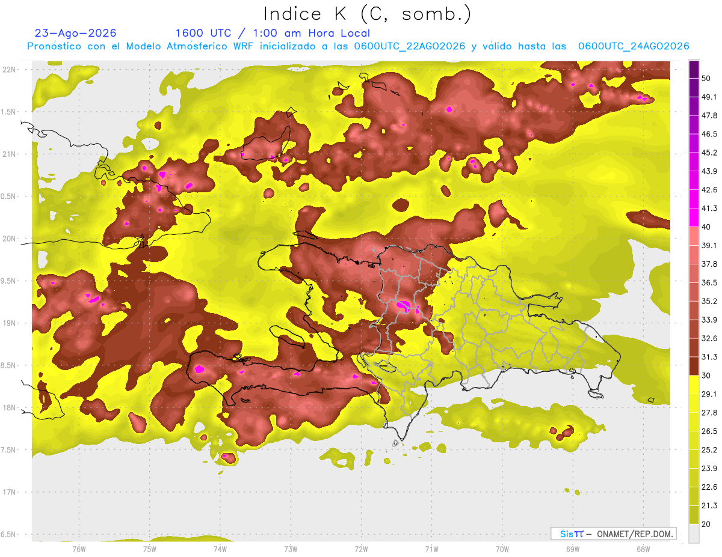
Task: Click the time text "1600 UTC / 1:00 am Hora Local"
Action: point(273,33)
